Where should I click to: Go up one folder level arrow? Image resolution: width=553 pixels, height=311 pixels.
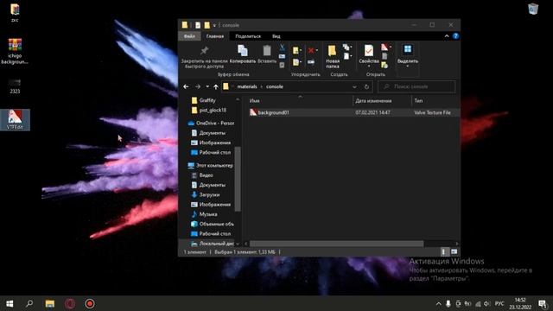(x=215, y=86)
